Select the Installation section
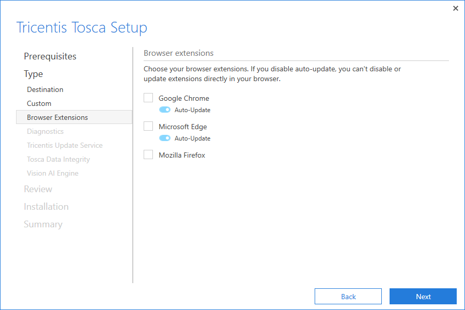This screenshot has height=310, width=465. 46,207
